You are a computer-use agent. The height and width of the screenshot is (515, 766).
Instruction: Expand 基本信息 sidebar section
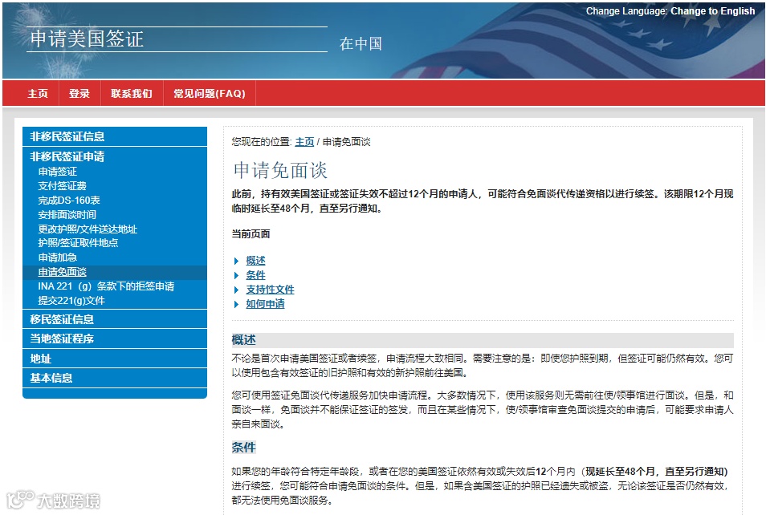tap(115, 378)
